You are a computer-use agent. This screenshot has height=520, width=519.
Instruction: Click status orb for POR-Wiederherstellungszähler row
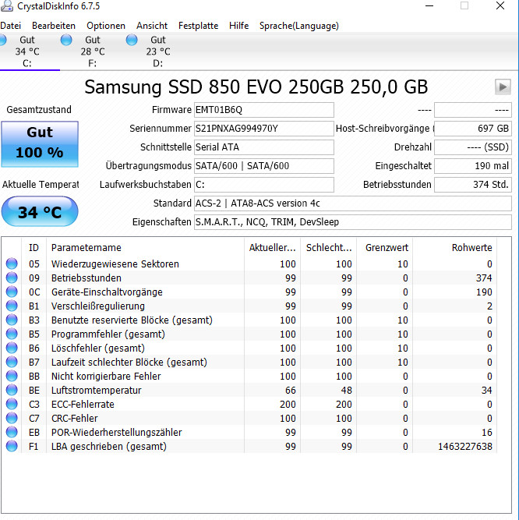coord(12,432)
